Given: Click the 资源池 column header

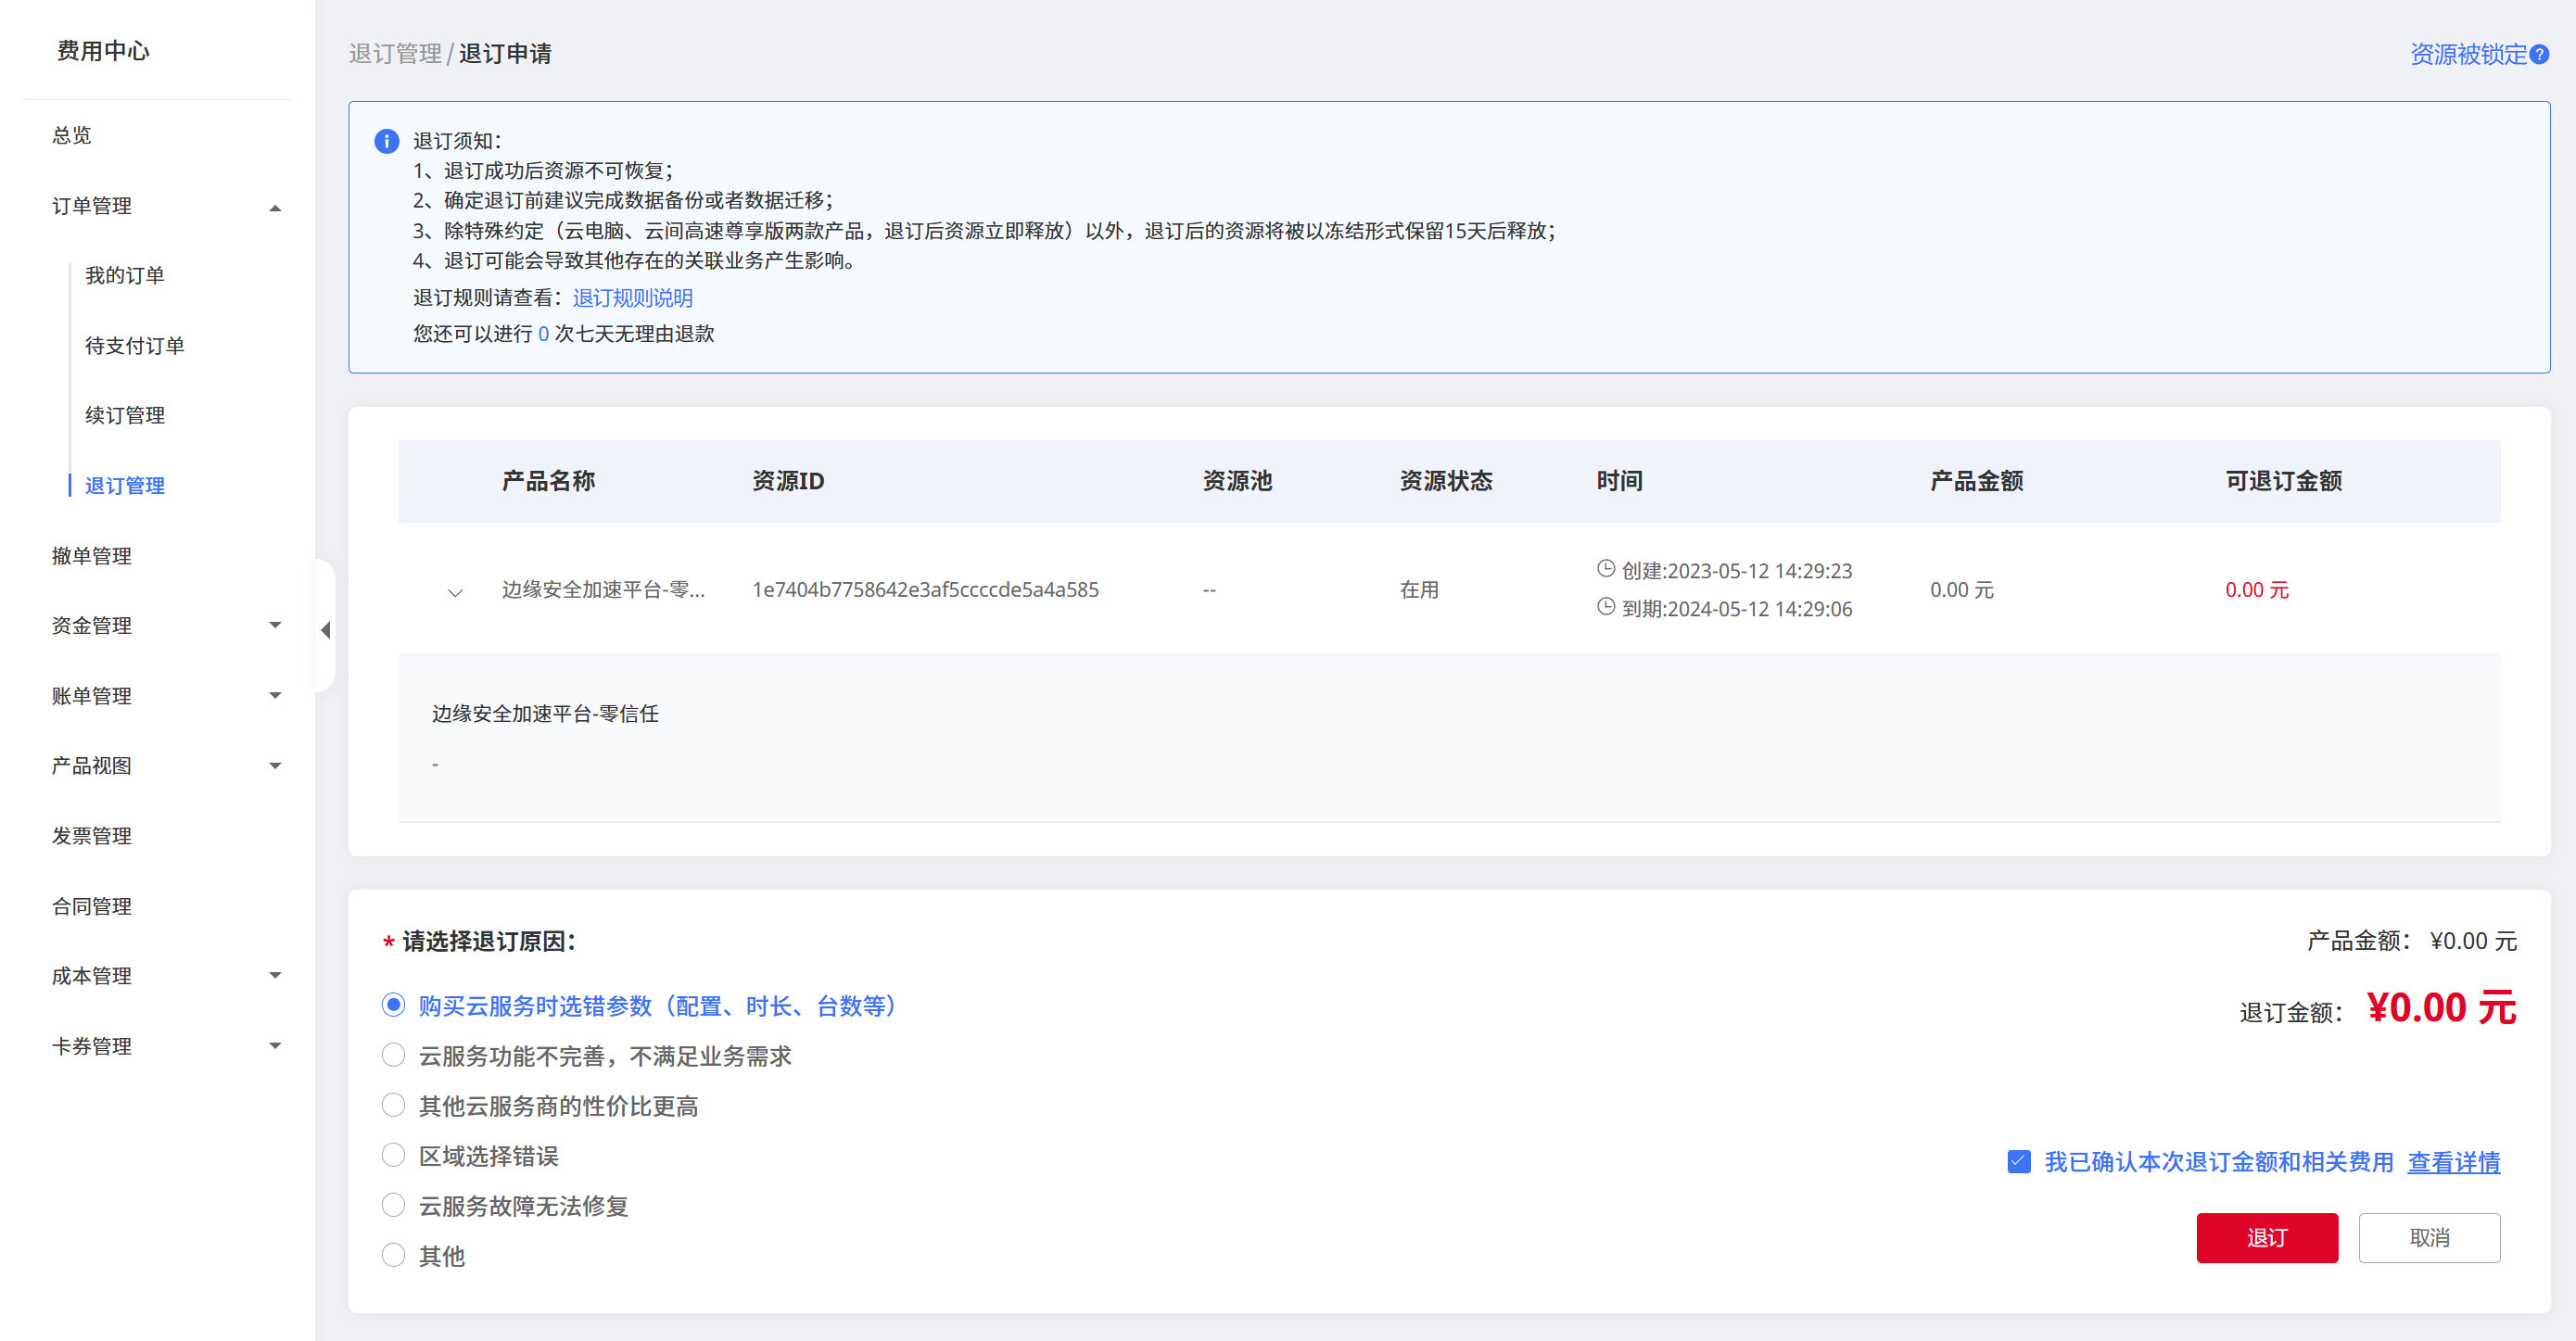Looking at the screenshot, I should (1237, 481).
